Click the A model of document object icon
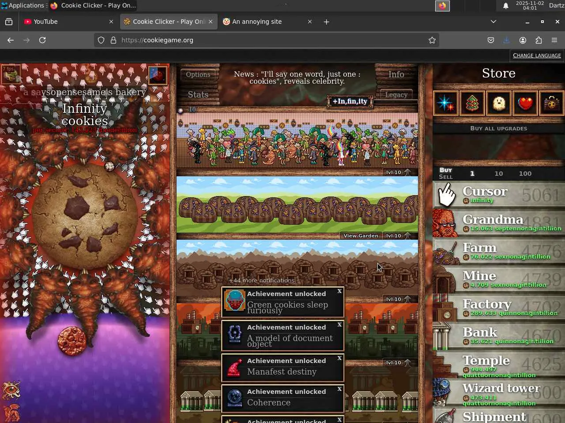 [x=235, y=335]
